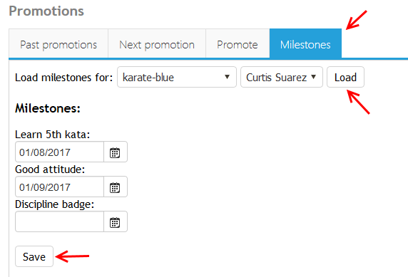Expand the karate-blue rank dropdown

pyautogui.click(x=177, y=77)
